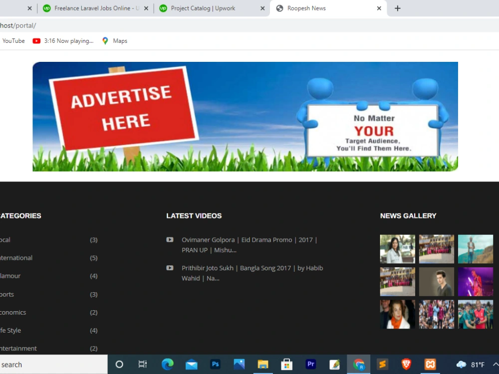Open the Photos app in taskbar
Viewport: 499px width, 374px height.
pyautogui.click(x=239, y=364)
